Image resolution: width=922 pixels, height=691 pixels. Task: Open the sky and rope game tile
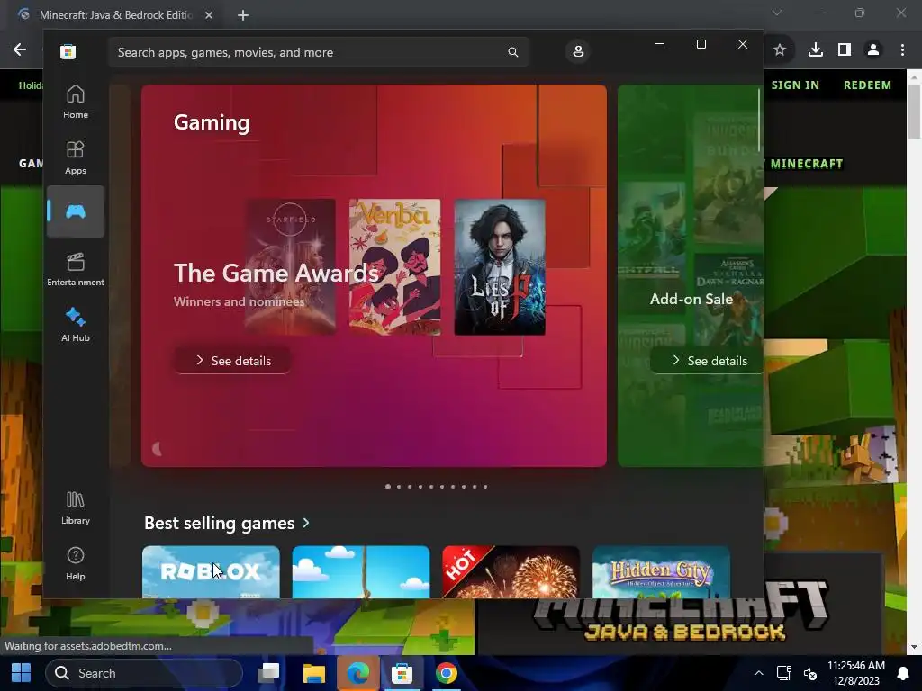click(361, 571)
